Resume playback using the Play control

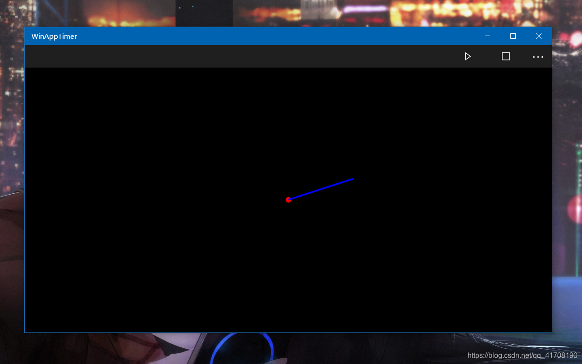click(468, 56)
